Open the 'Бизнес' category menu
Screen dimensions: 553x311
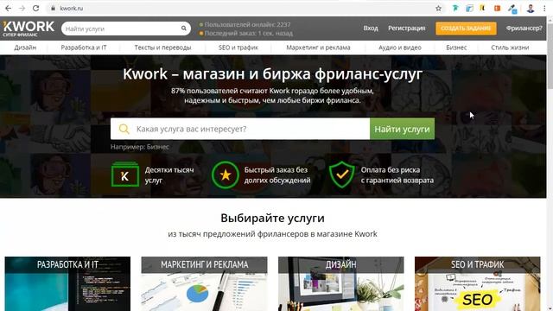(x=456, y=48)
